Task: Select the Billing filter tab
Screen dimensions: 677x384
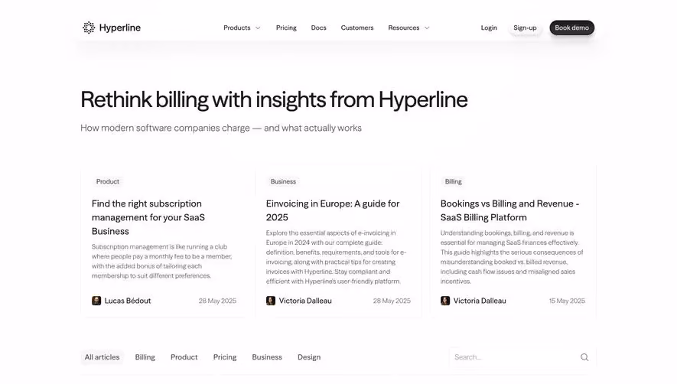Action: tap(145, 357)
